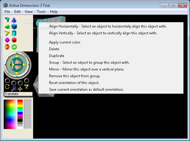This screenshot has height=141, width=190.
Task: Click the lower gray color preview box
Action: (28, 122)
